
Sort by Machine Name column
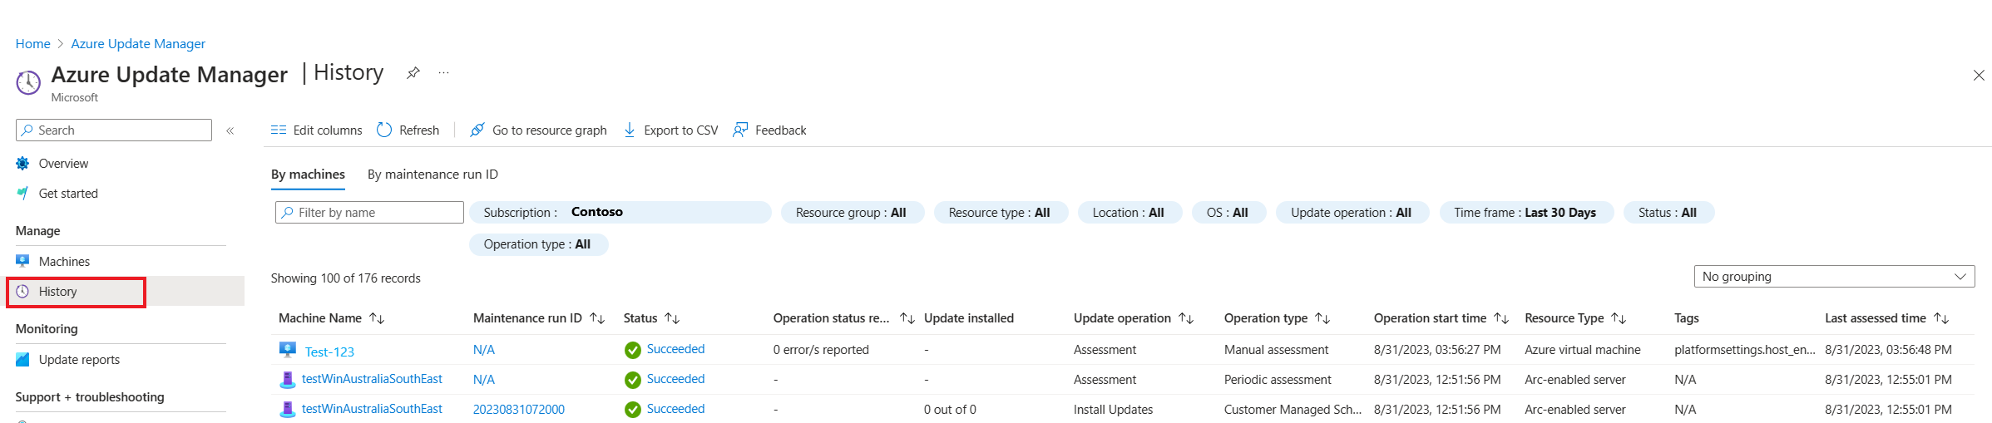pos(377,318)
